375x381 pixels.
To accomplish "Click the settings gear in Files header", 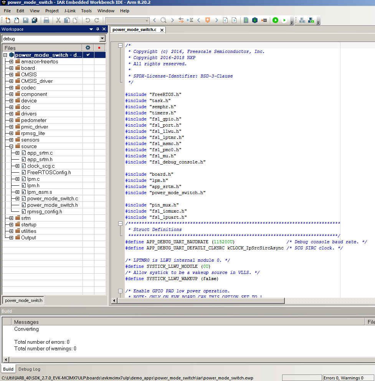I will 88,48.
